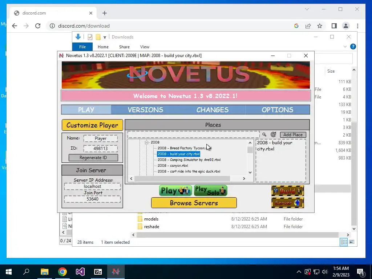The image size is (372, 279).
Task: Open Chrome three-dot menu
Action: coord(357,26)
